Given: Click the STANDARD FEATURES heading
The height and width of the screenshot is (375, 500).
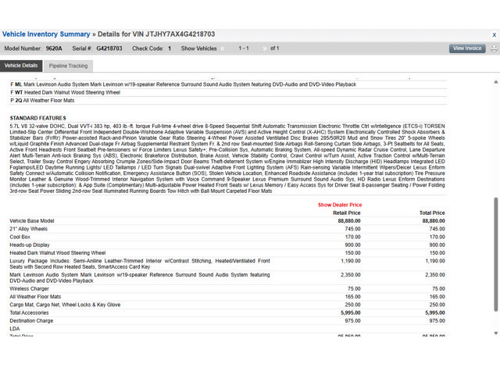Looking at the screenshot, I should pos(37,118).
